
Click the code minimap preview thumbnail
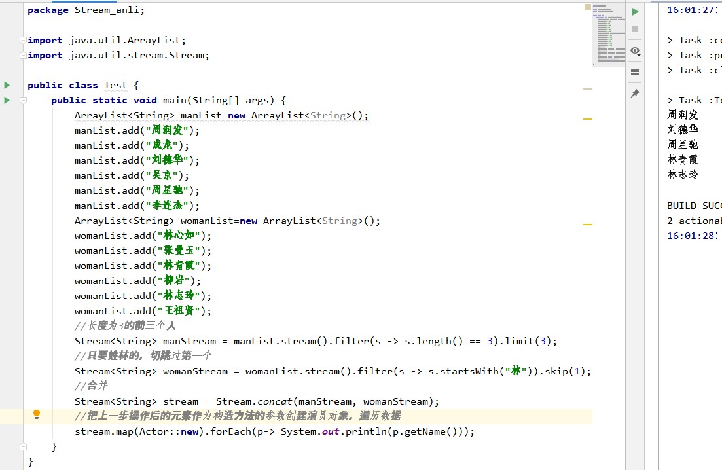609,35
